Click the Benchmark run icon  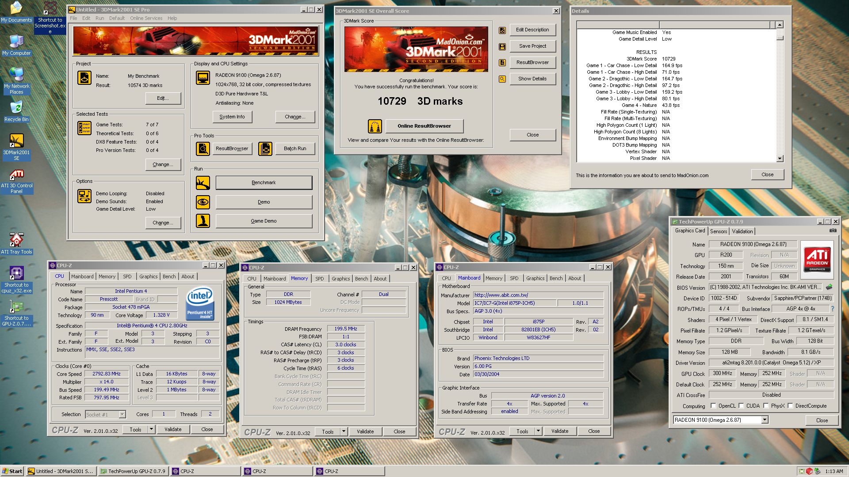click(x=203, y=182)
